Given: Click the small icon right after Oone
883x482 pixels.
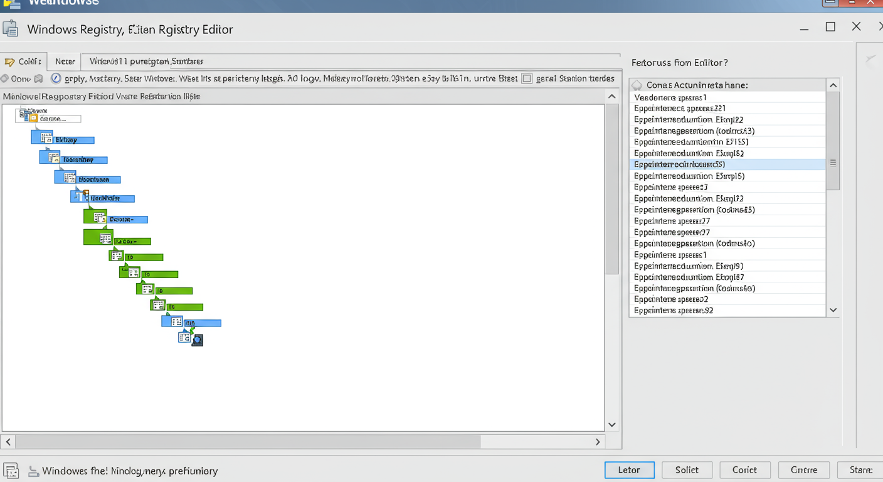Looking at the screenshot, I should coord(38,78).
